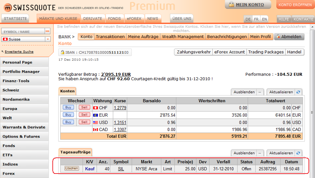Click the Handel button

[x=294, y=52]
